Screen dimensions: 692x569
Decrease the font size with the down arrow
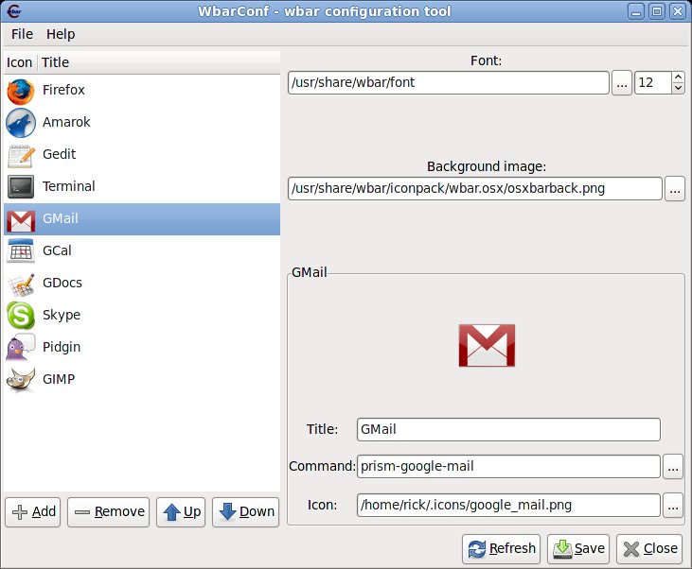tap(679, 88)
